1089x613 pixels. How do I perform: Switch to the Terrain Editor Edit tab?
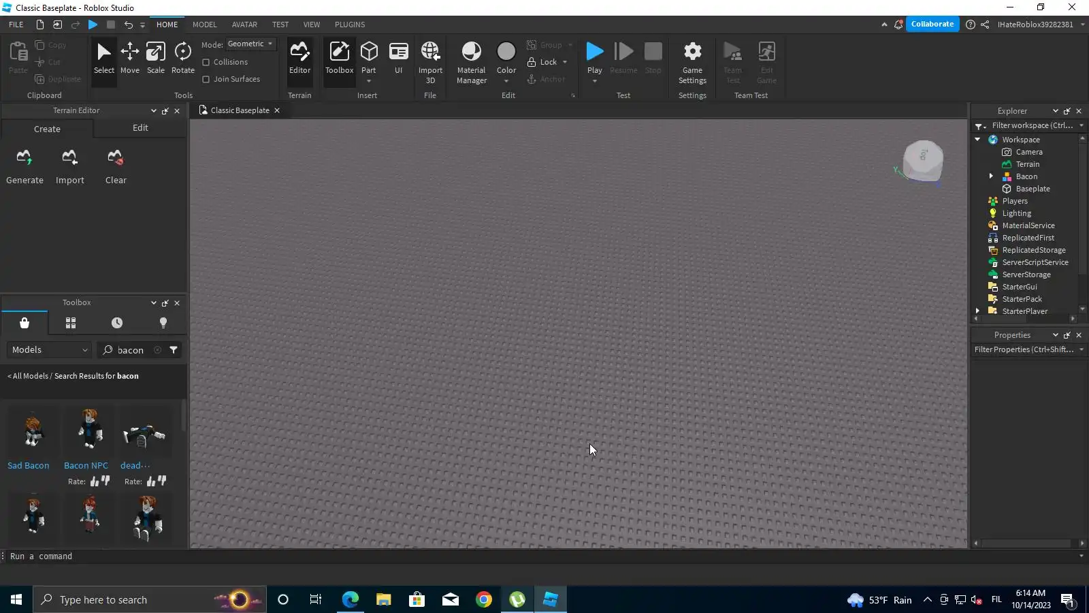(140, 128)
